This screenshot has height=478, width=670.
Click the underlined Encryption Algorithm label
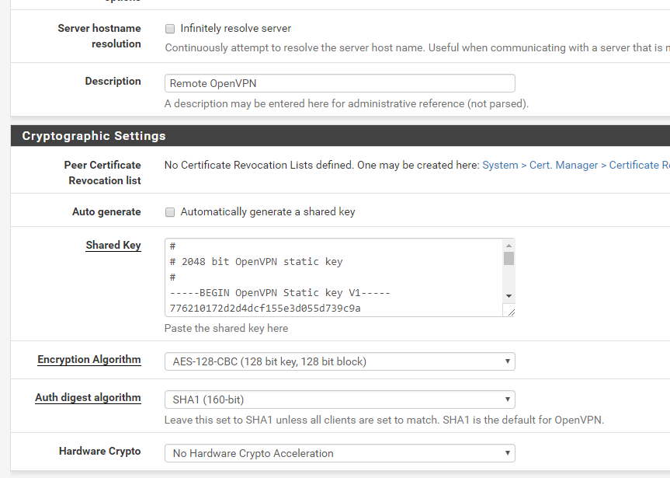coord(89,360)
